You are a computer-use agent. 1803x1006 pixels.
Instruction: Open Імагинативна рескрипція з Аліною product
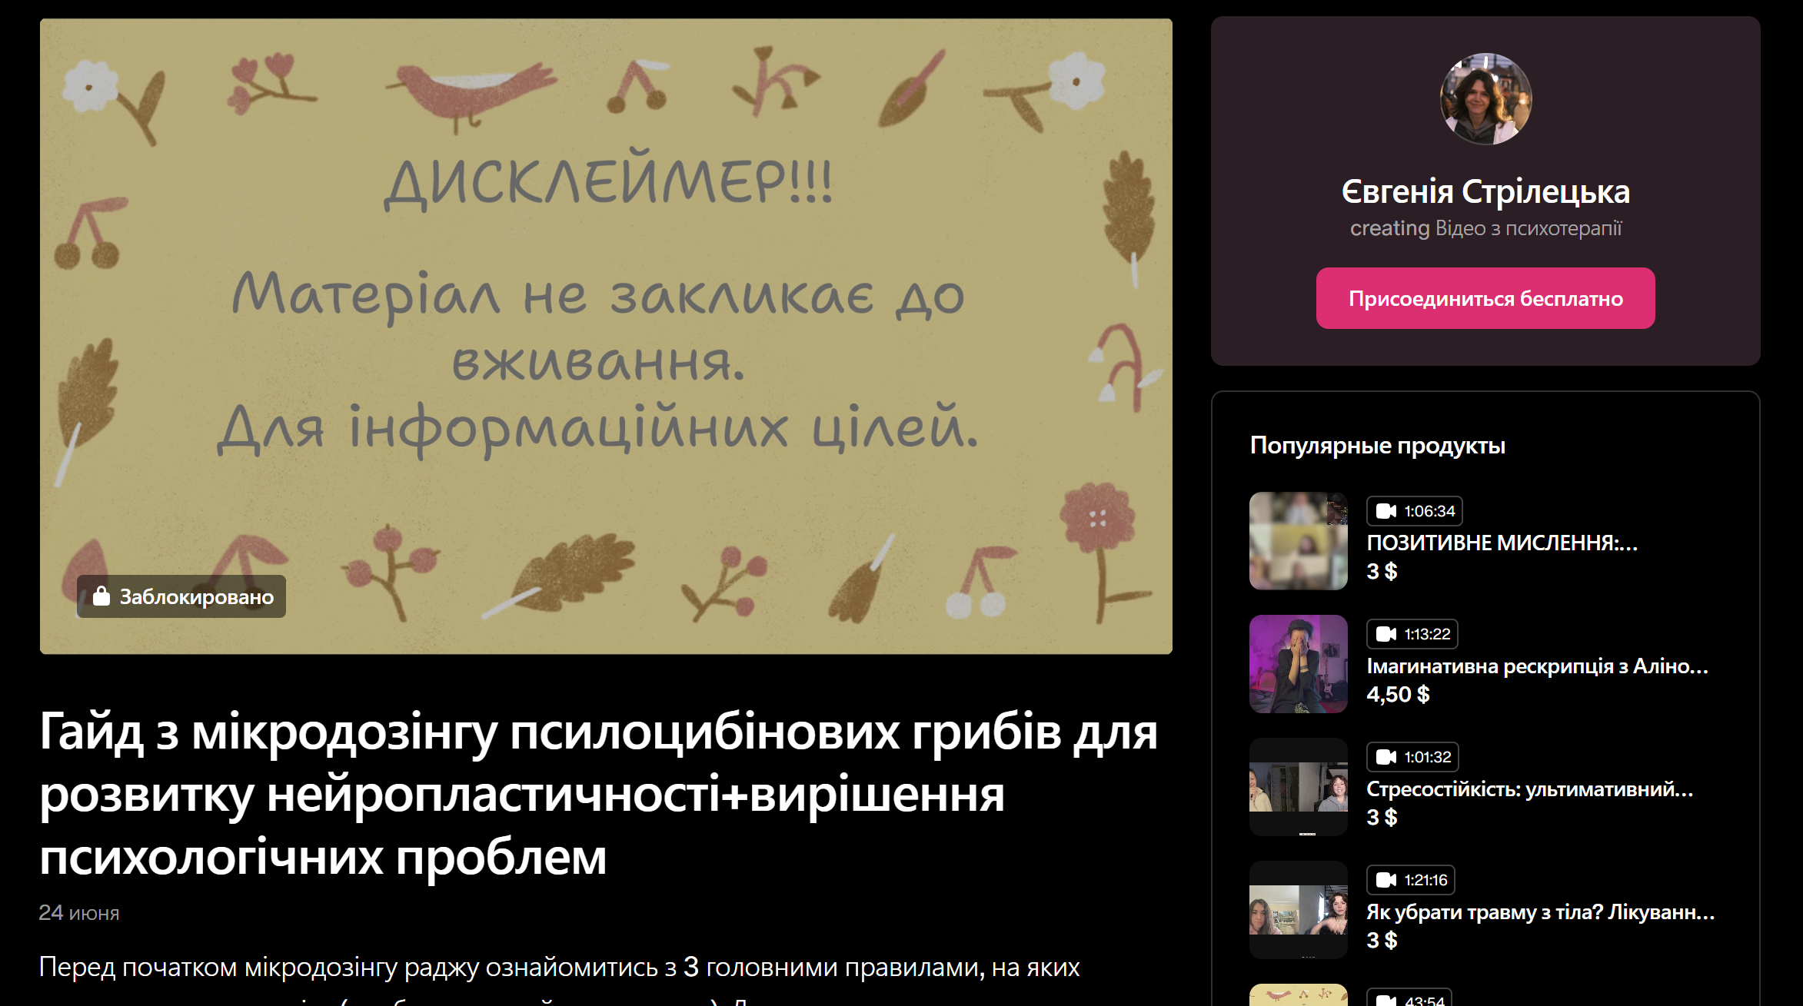click(1536, 666)
